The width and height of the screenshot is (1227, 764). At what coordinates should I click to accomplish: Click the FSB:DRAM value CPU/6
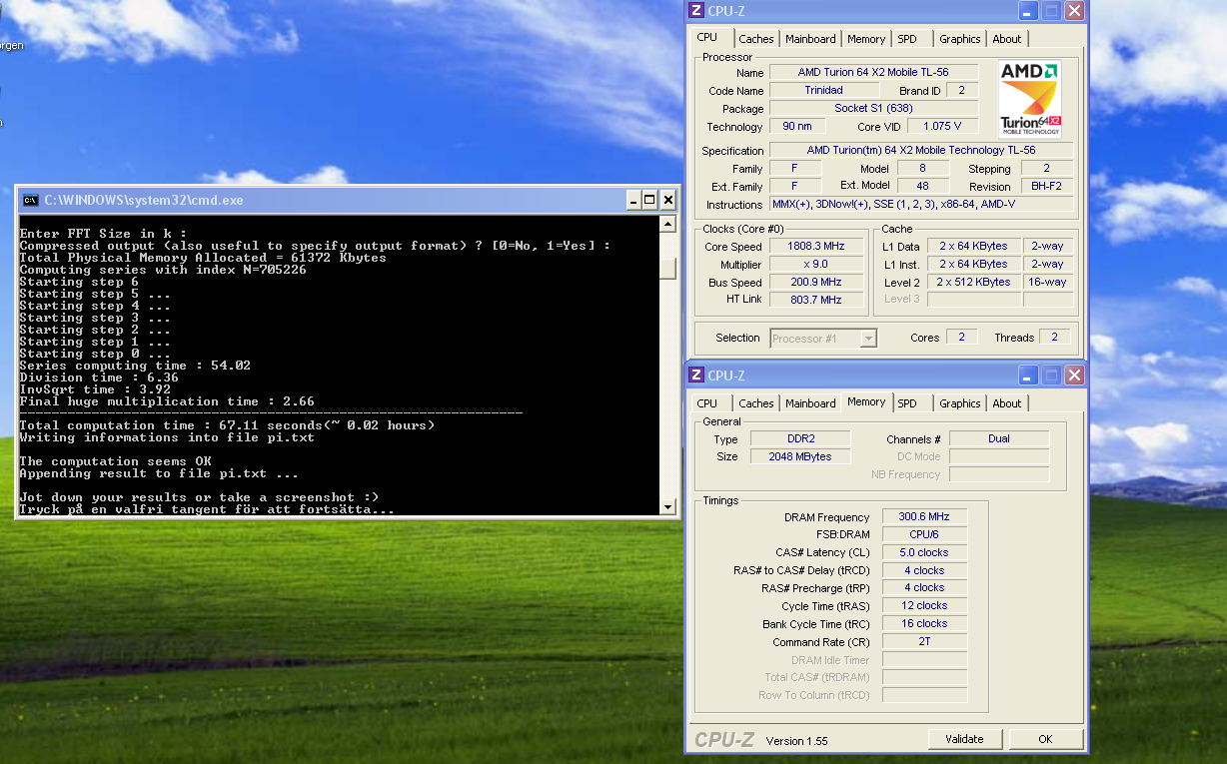click(x=924, y=535)
